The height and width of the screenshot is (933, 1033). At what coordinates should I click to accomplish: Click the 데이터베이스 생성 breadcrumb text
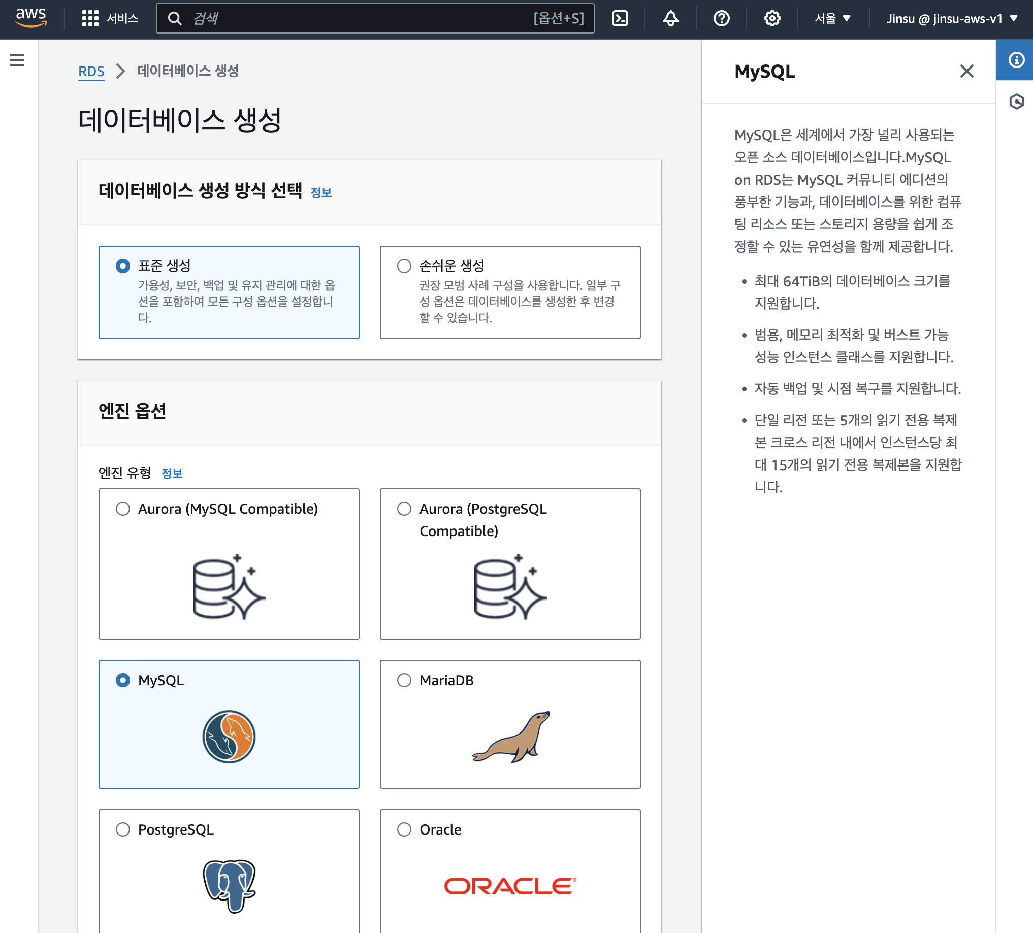click(187, 71)
